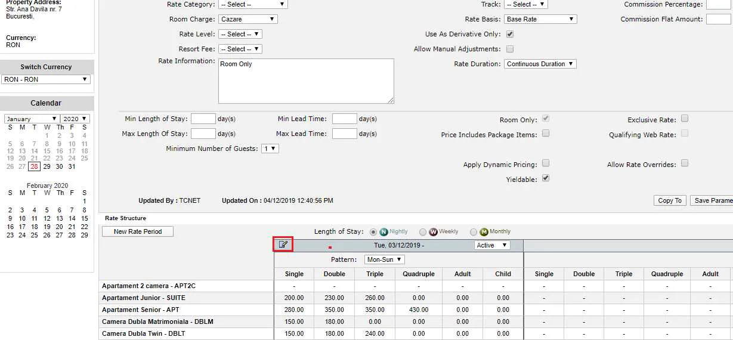Screen dimensions: 733x340
Task: Open the calendar month dropdown
Action: coord(32,119)
